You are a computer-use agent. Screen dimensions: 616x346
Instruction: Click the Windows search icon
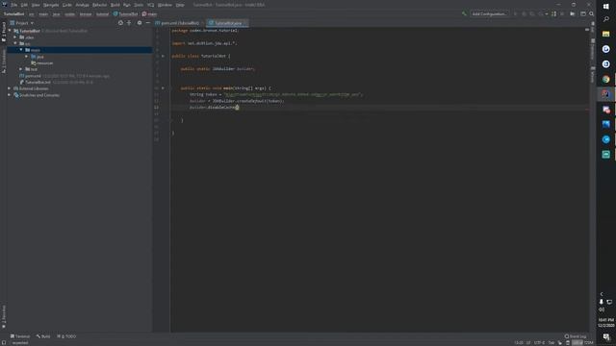pos(605,19)
